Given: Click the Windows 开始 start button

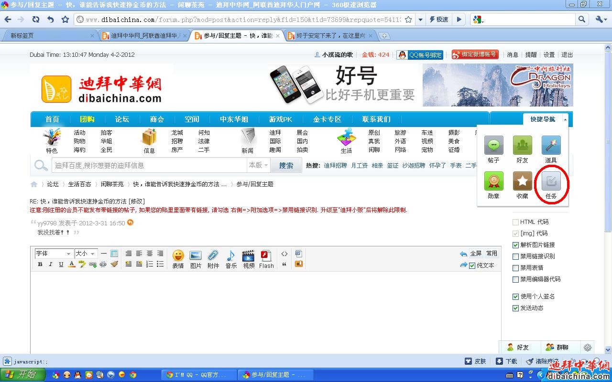Looking at the screenshot, I should coord(23,375).
